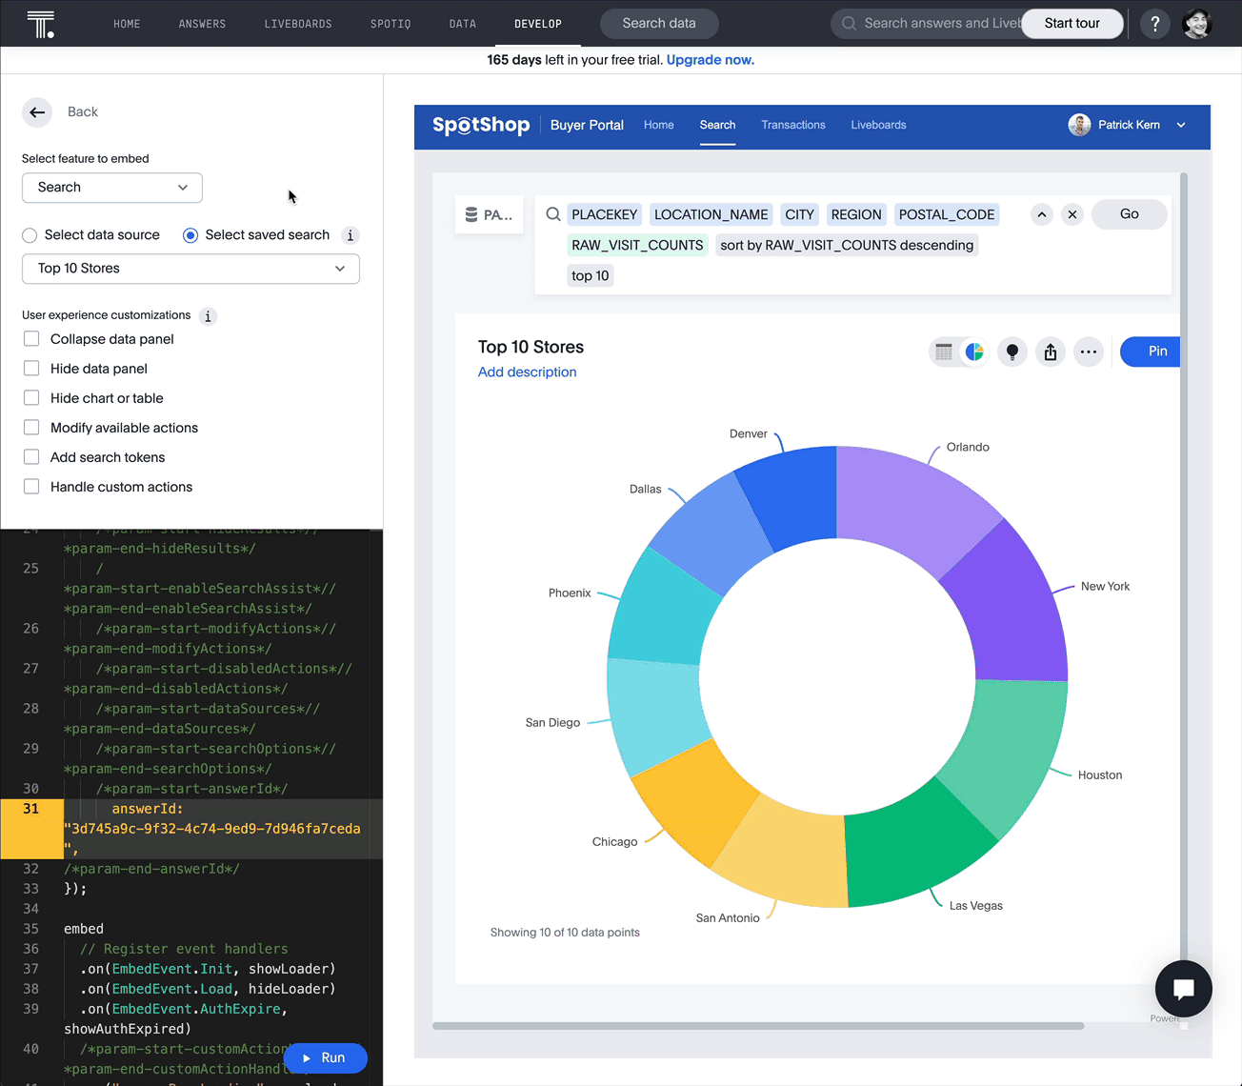Viewport: 1242px width, 1086px height.
Task: Open the more options ellipsis icon
Action: [x=1088, y=352]
